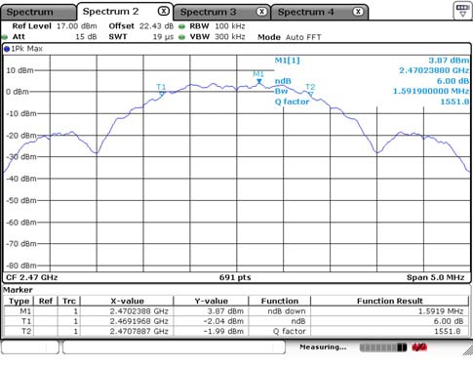This screenshot has height=368, width=473.
Task: Click the Y-value column header
Action: 212,301
